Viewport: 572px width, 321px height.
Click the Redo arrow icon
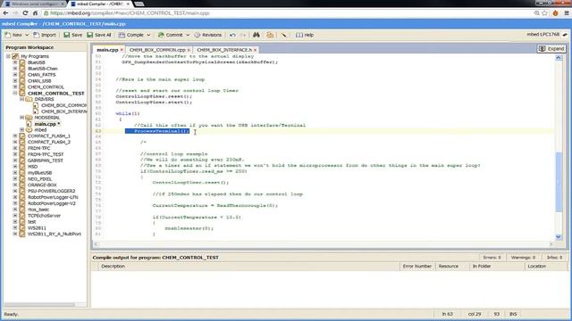click(x=243, y=35)
